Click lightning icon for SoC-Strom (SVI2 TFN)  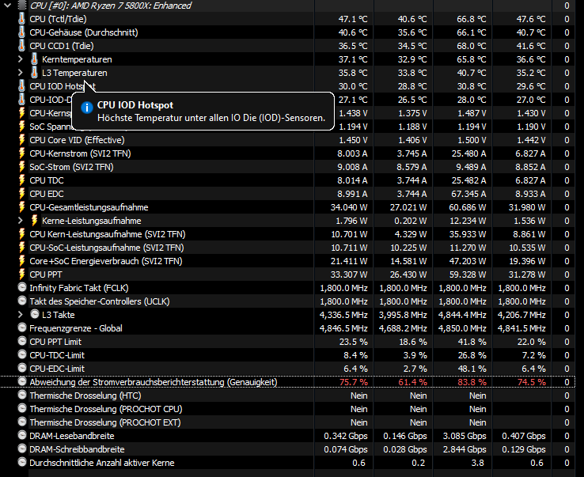pyautogui.click(x=22, y=167)
